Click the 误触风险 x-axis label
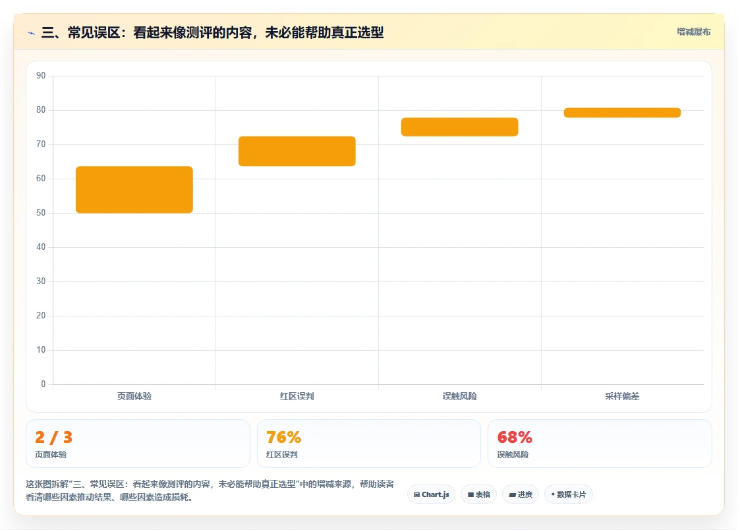The height and width of the screenshot is (530, 738). [459, 396]
